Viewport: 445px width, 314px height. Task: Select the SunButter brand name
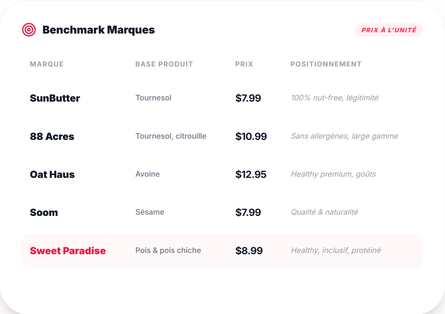pos(55,98)
